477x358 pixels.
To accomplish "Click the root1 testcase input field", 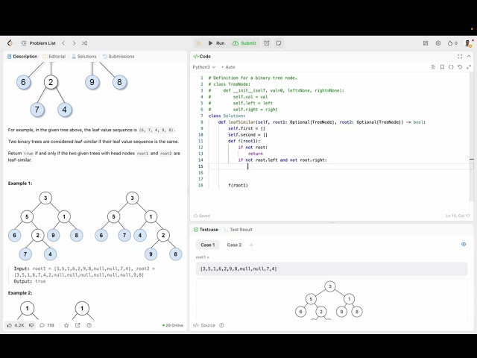I will tap(332, 268).
